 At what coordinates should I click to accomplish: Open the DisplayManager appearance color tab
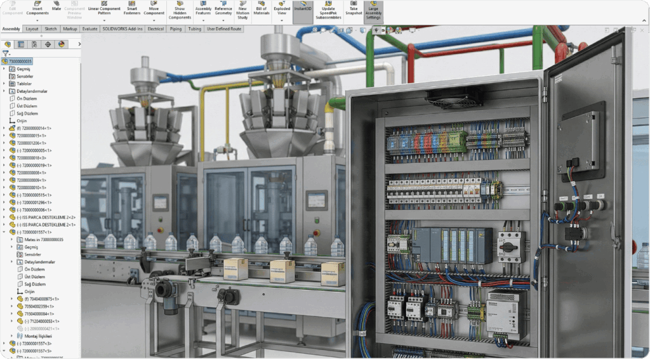62,44
